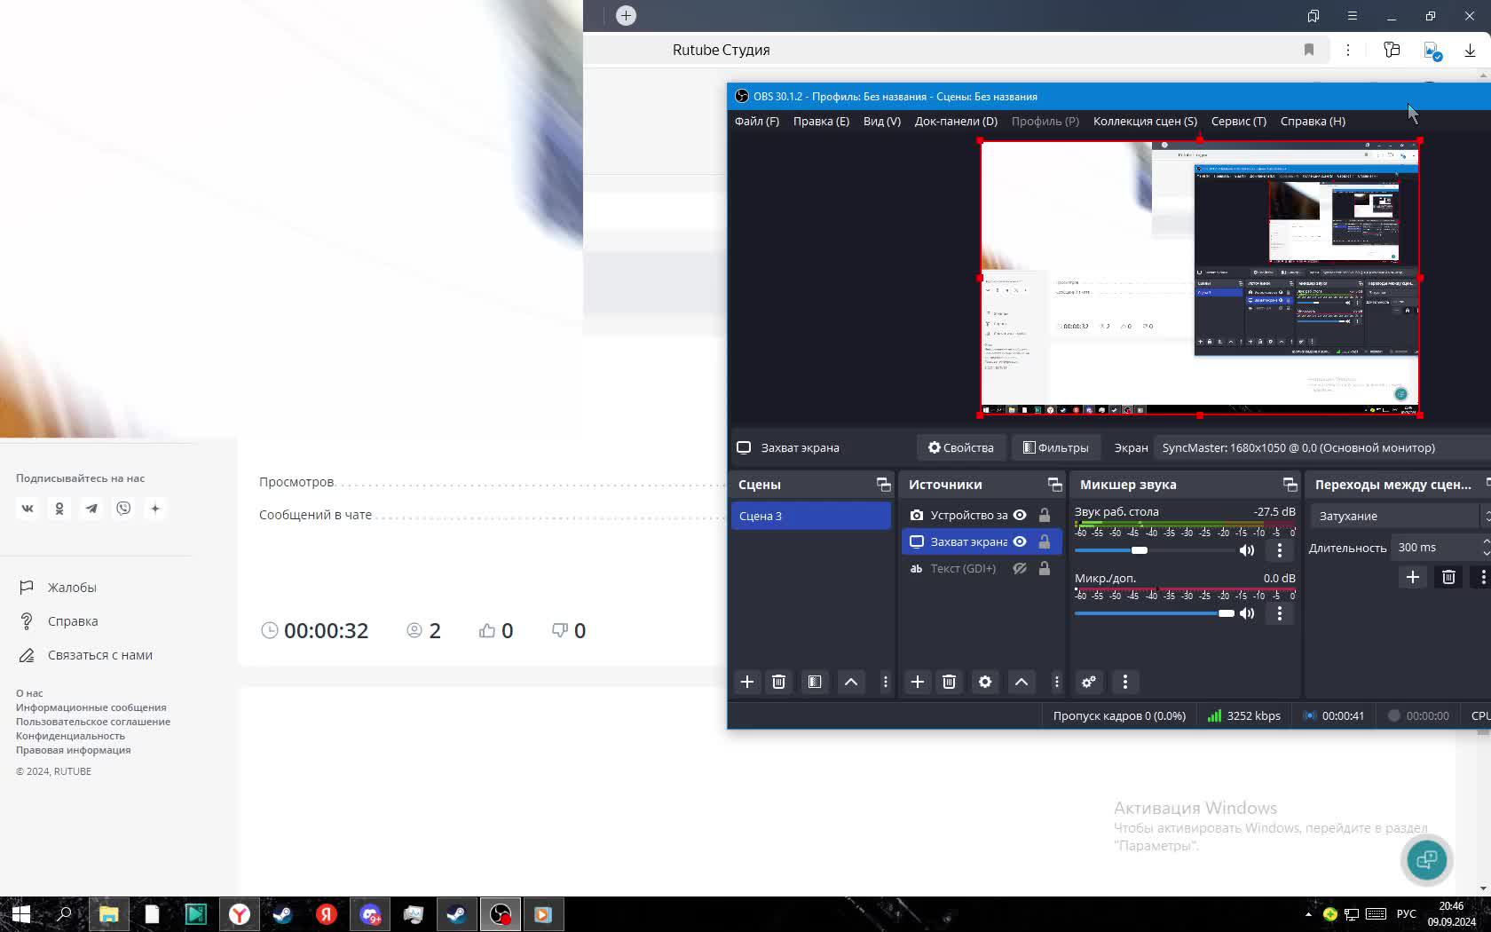Mute Микр./доп. audio channel
This screenshot has height=932, width=1491.
pyautogui.click(x=1247, y=613)
